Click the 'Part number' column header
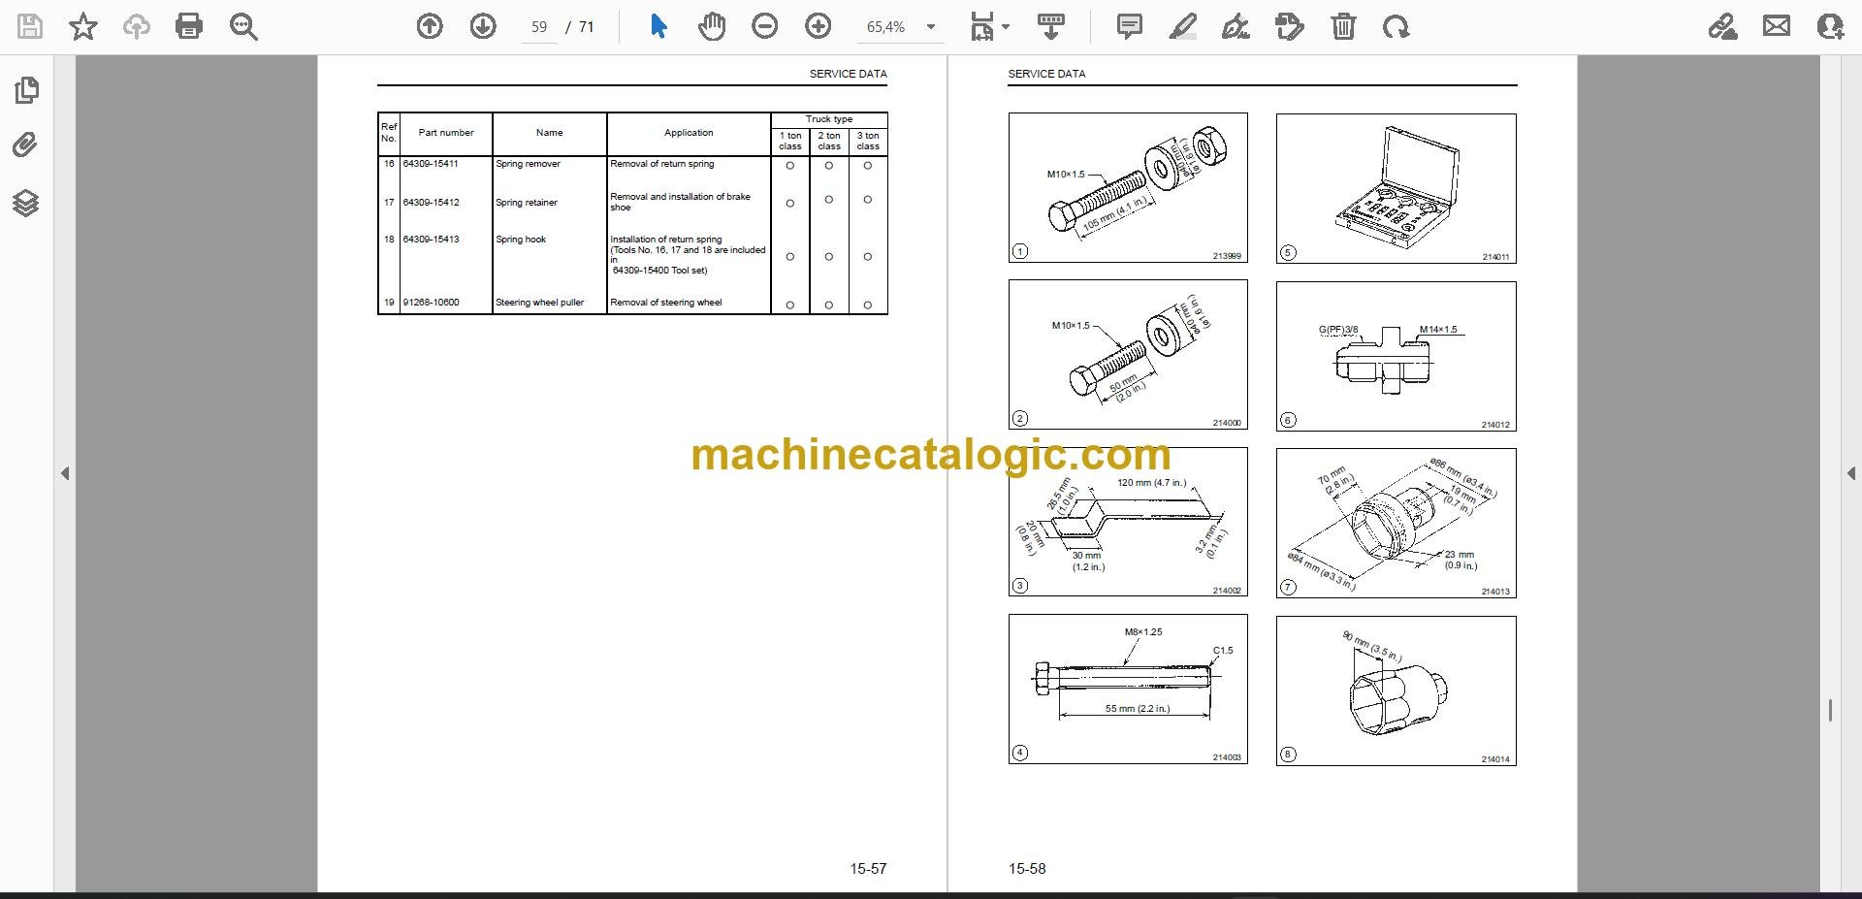Image resolution: width=1862 pixels, height=899 pixels. click(446, 133)
